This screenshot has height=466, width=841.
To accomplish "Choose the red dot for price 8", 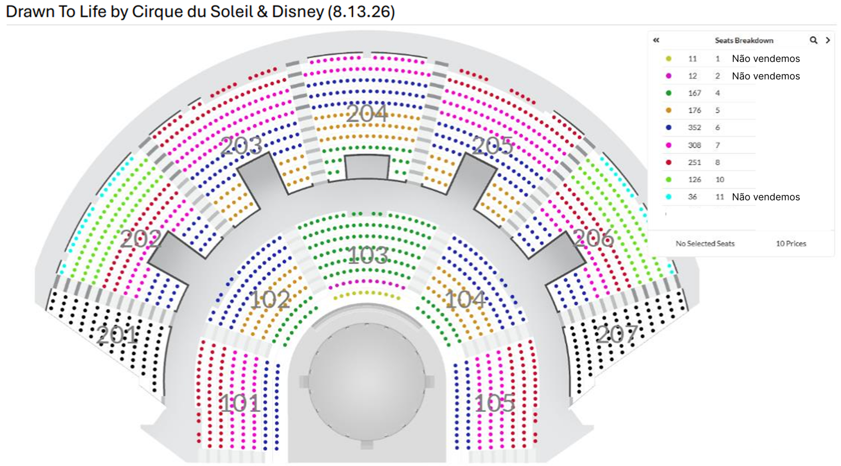I will click(669, 162).
